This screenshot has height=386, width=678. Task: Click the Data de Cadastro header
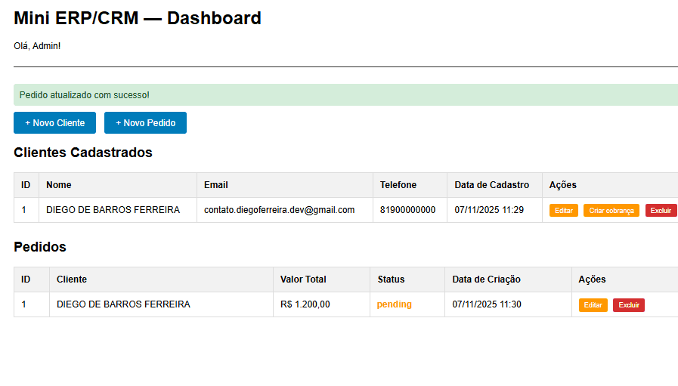pos(491,185)
